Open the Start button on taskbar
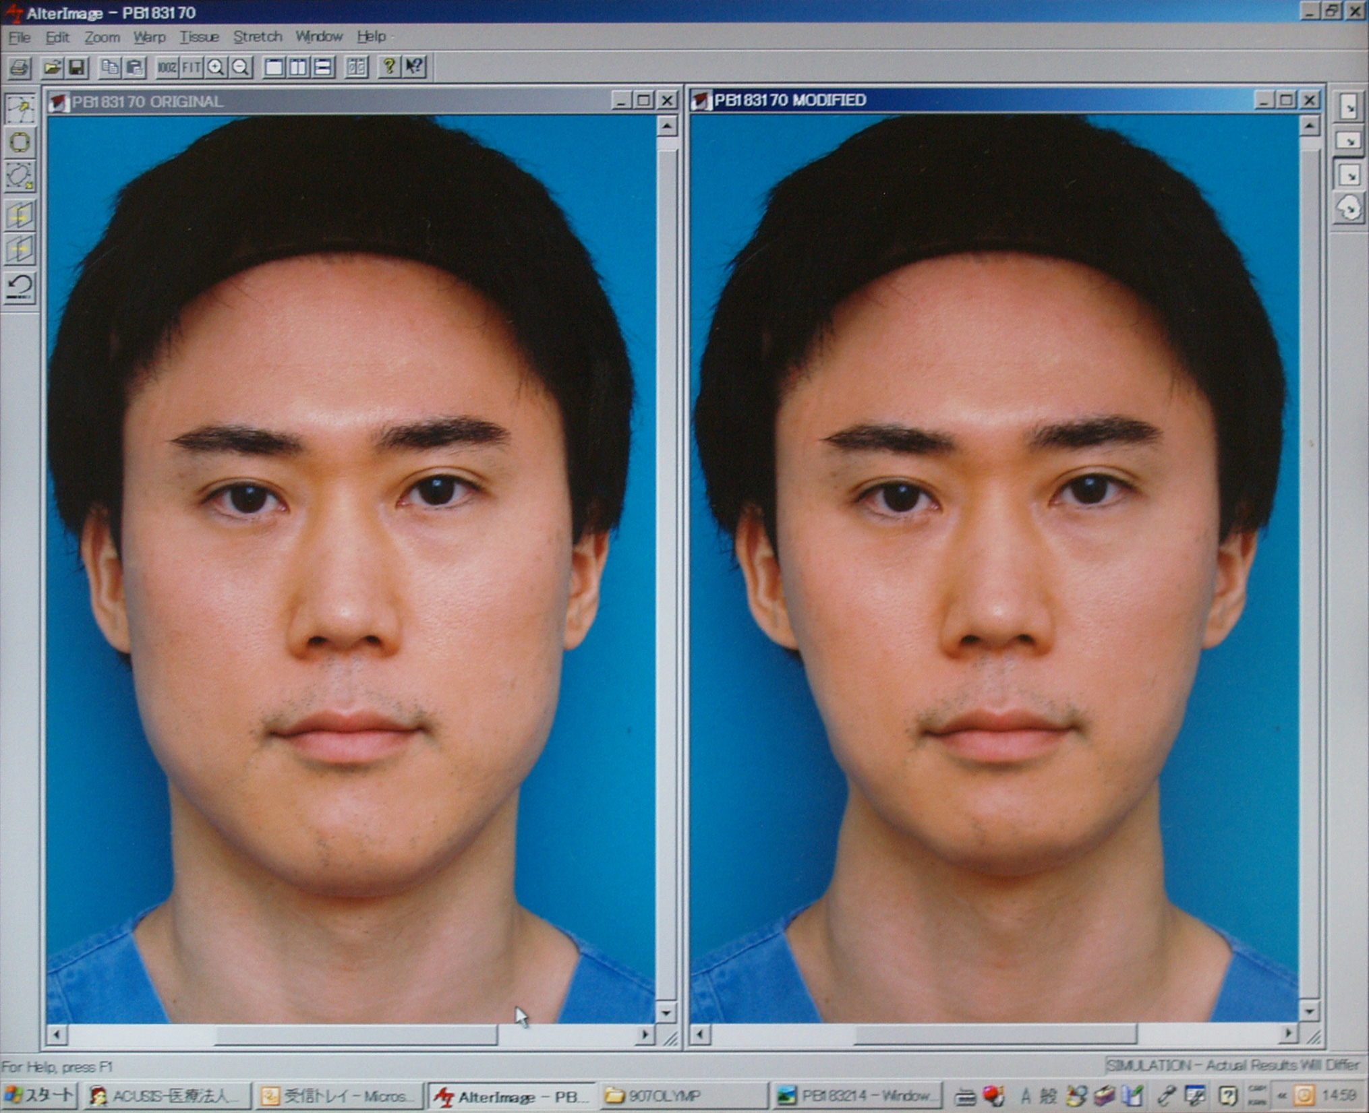Viewport: 1369px width, 1113px height. coord(39,1095)
